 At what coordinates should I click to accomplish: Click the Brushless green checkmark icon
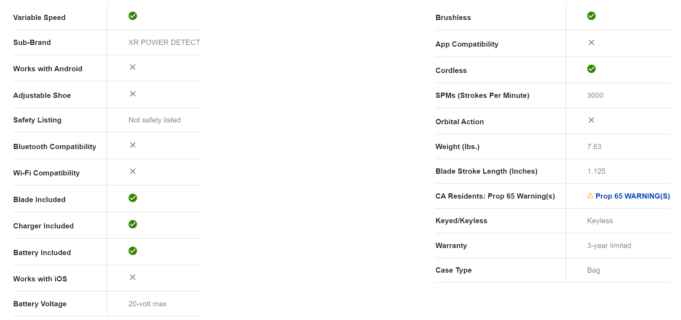pos(591,16)
